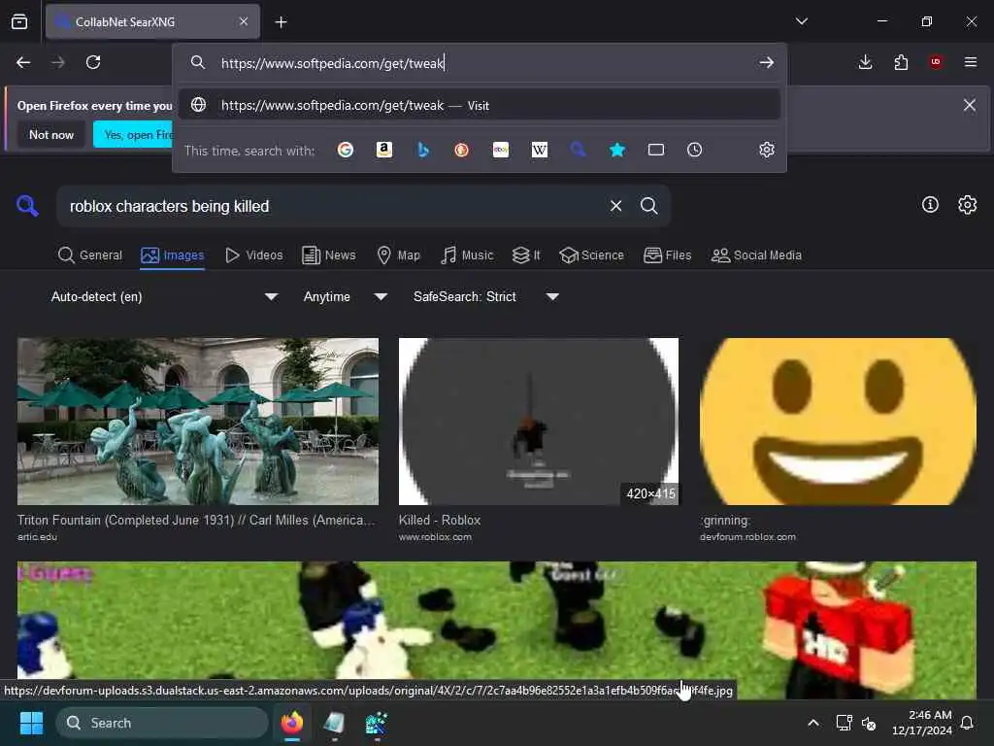This screenshot has height=746, width=994.
Task: Switch to the Social Media tab
Action: tap(756, 255)
